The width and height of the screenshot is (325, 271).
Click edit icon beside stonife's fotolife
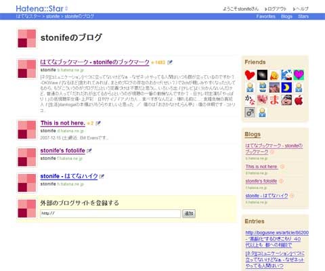(x=89, y=150)
